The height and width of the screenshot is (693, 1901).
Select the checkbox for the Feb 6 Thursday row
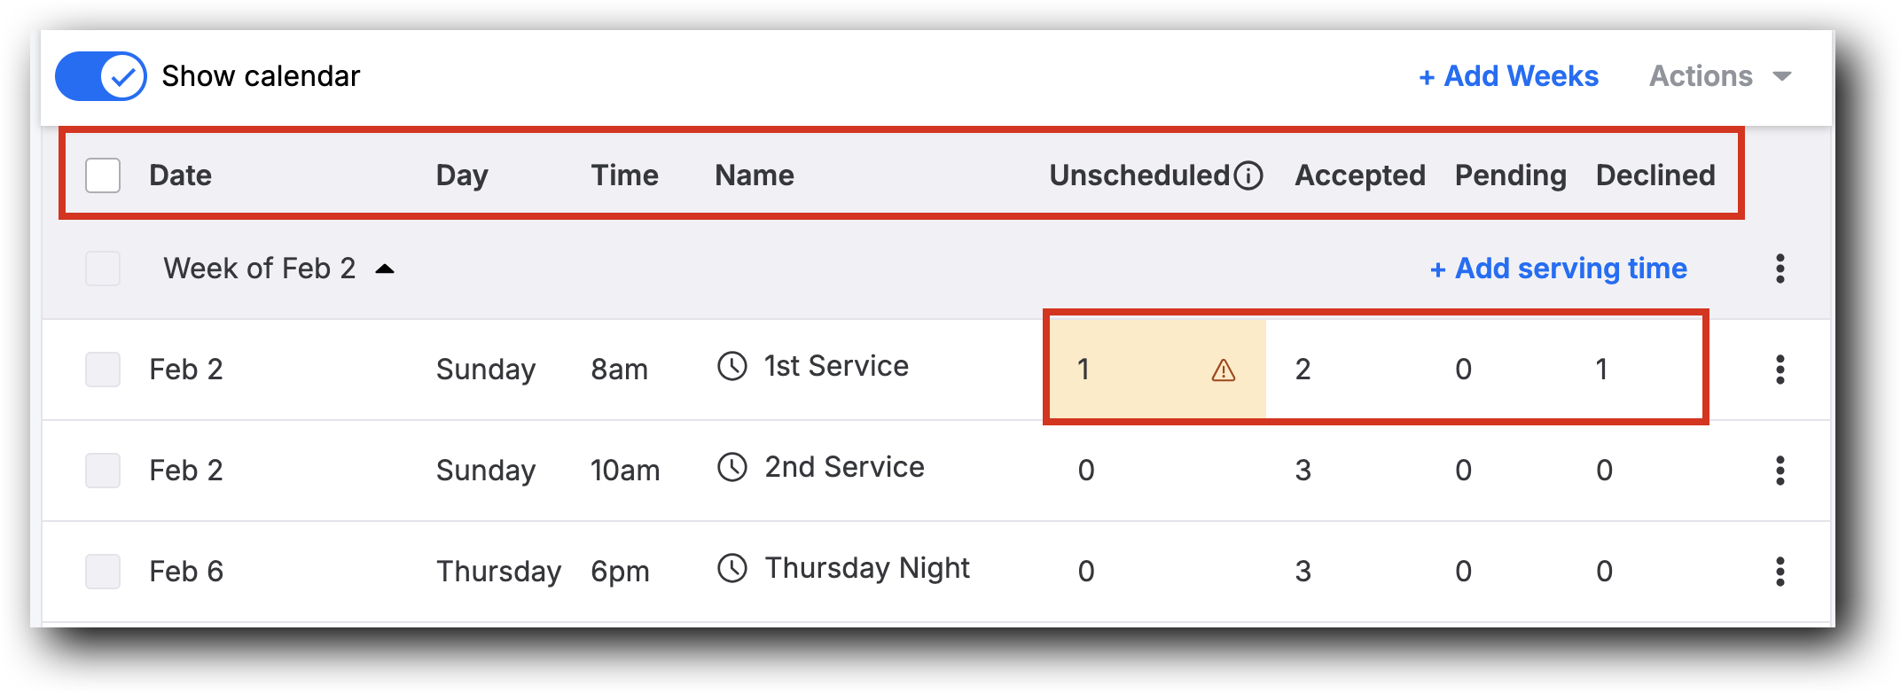coord(102,572)
